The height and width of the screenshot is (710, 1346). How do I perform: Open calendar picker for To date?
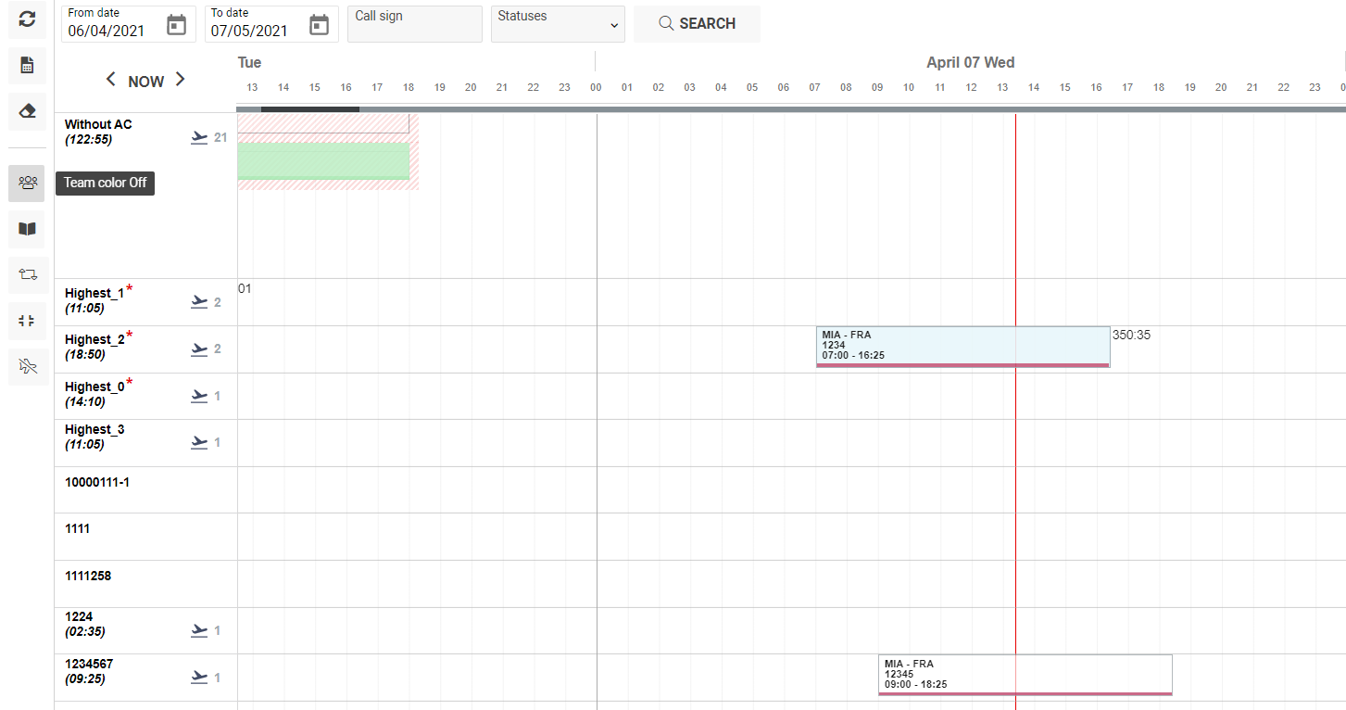319,25
